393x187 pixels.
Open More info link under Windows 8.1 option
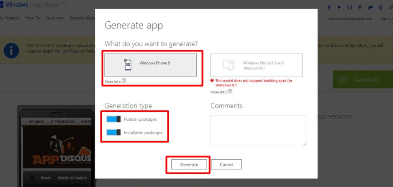tap(218, 92)
